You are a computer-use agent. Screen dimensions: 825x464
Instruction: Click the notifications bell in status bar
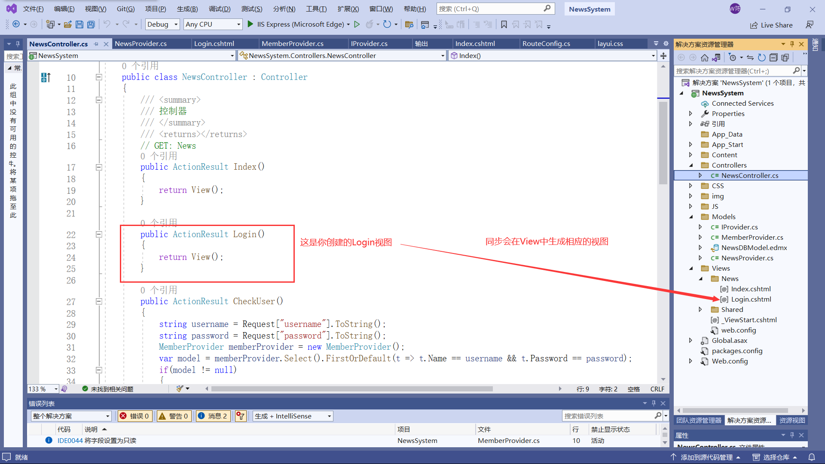812,457
